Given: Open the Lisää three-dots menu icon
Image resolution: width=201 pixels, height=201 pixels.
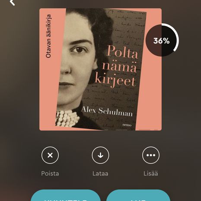Looking at the screenshot, I should pyautogui.click(x=151, y=155).
